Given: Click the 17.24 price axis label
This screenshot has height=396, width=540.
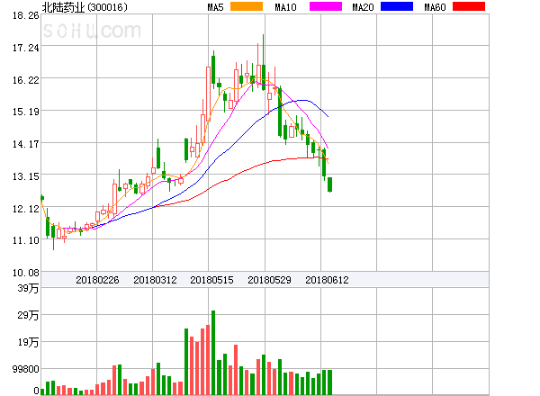Looking at the screenshot, I should click(25, 48).
